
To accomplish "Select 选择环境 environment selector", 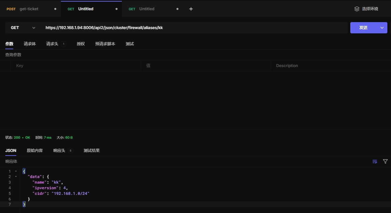I will pyautogui.click(x=370, y=9).
